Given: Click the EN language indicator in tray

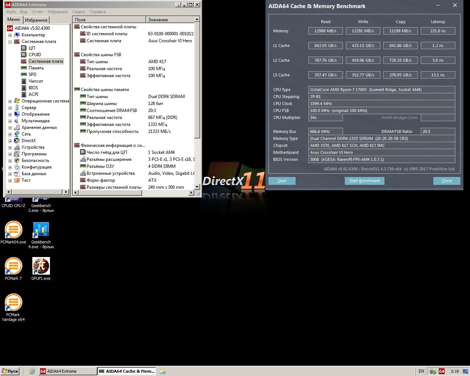Looking at the screenshot, I should pyautogui.click(x=421, y=371).
